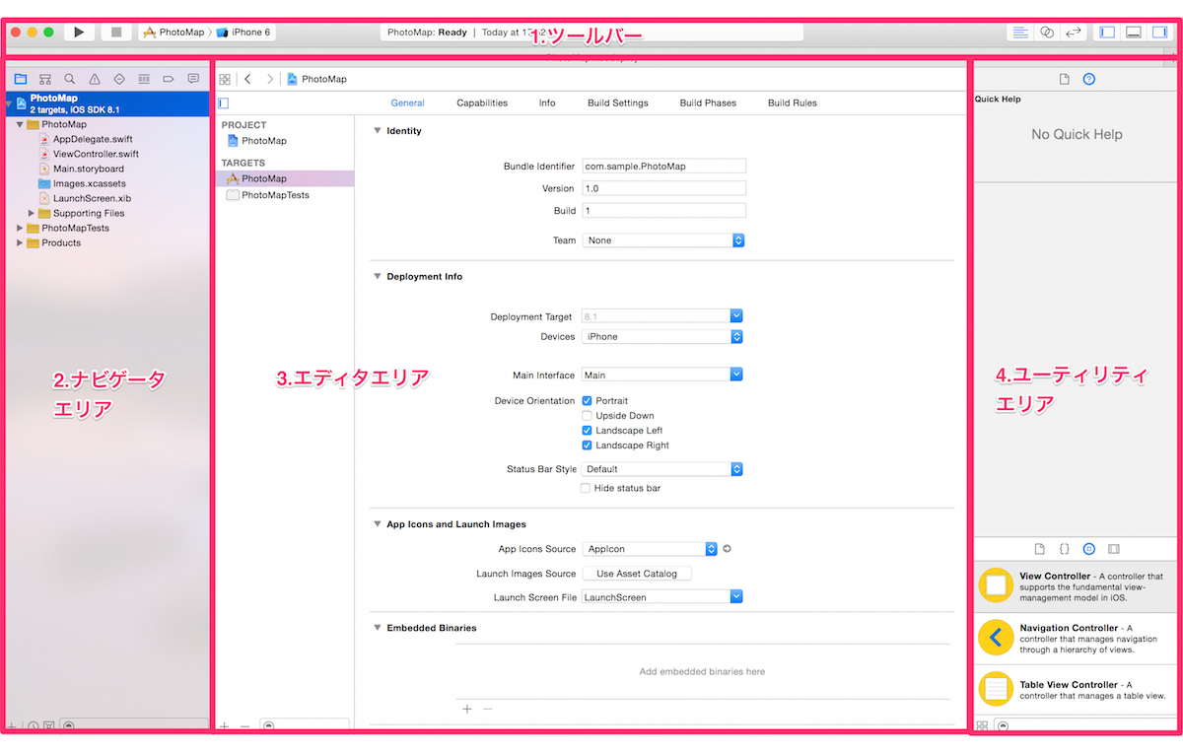Open the Symbol navigator icon
Viewport: 1183px width, 753px height.
click(44, 78)
